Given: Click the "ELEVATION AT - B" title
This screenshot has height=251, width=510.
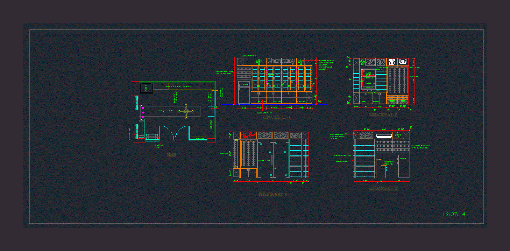Looking at the screenshot, I should (383, 115).
